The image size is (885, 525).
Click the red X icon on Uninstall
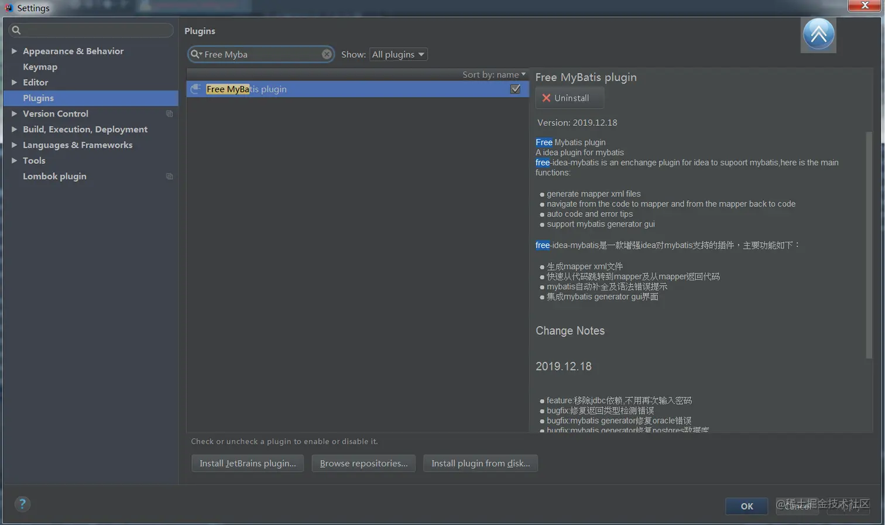pos(546,98)
